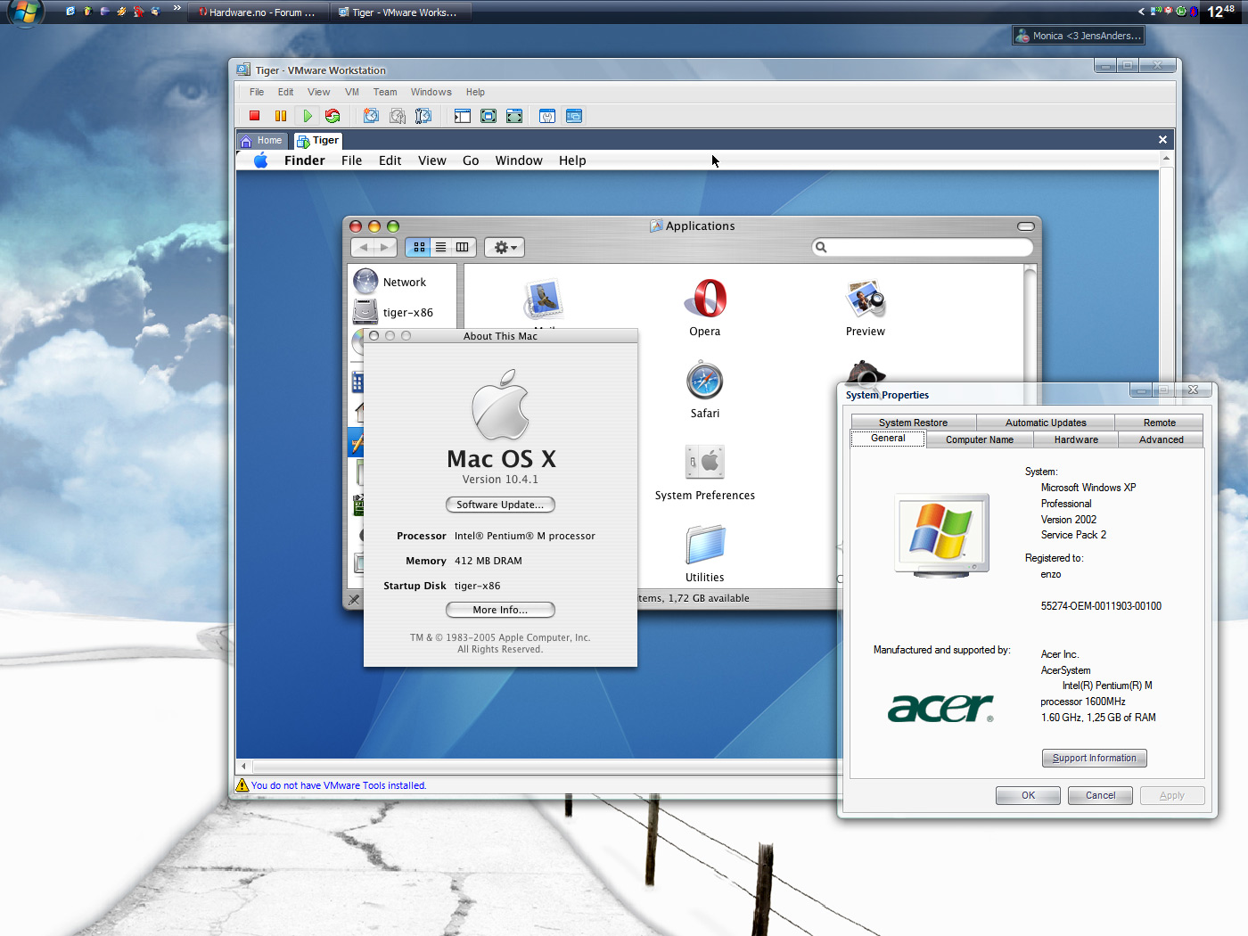The image size is (1248, 936).
Task: Open the Preview application icon
Action: tap(866, 299)
